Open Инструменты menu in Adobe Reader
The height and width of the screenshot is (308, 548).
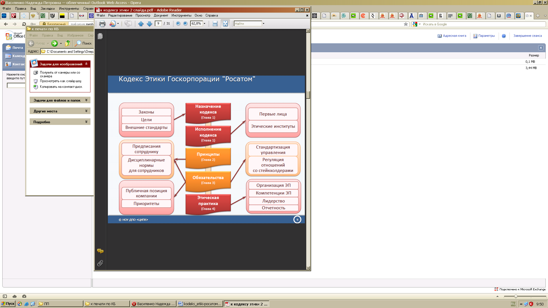pos(182,15)
